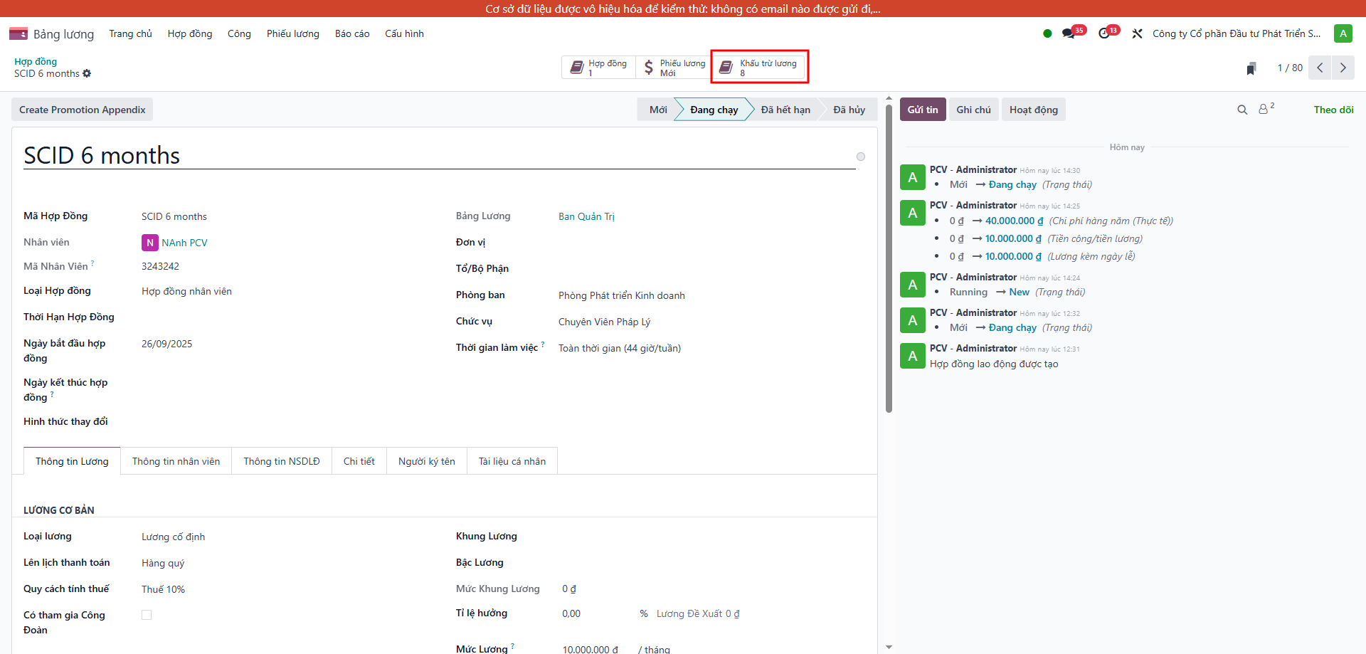Open the Cấu hình menu
This screenshot has height=654, width=1366.
click(404, 33)
